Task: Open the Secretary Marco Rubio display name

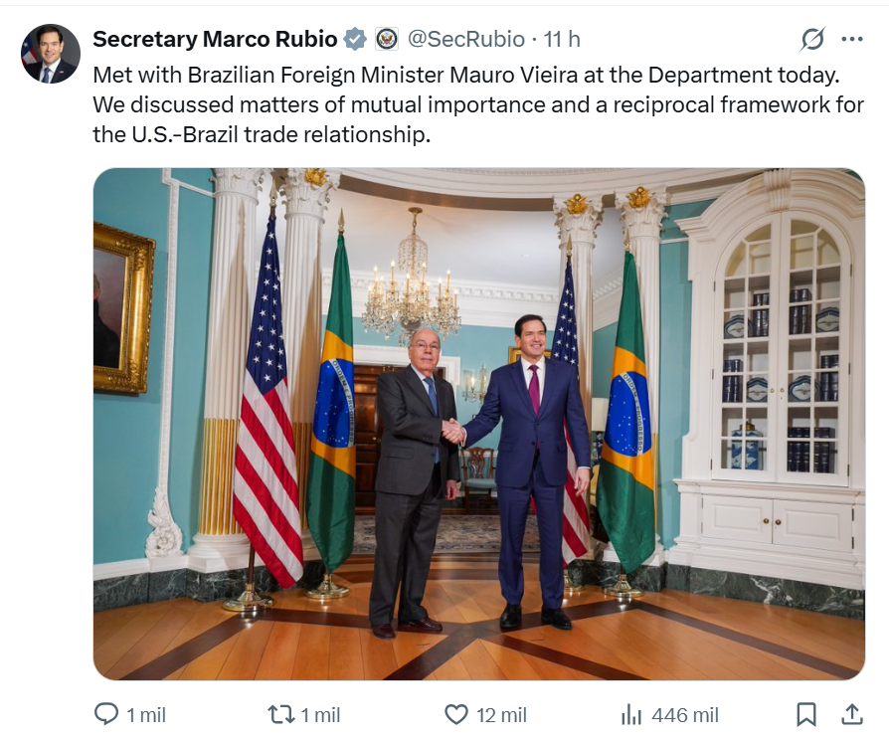Action: tap(215, 39)
